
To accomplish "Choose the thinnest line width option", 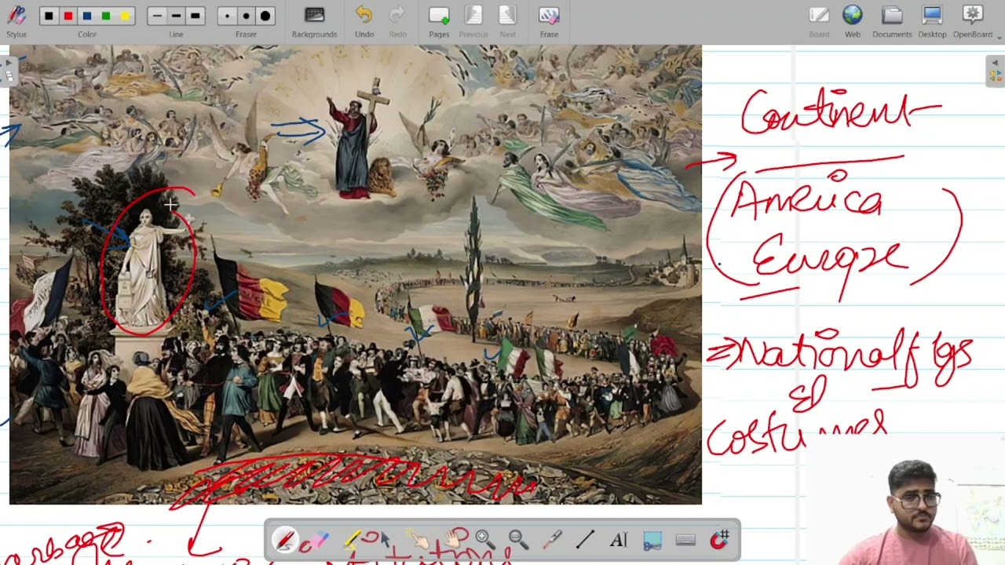I will pyautogui.click(x=157, y=16).
